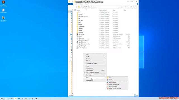Open the MAIL DEMO desktop shortcut
Screen dimensions: 179x100
click(x=3, y=11)
